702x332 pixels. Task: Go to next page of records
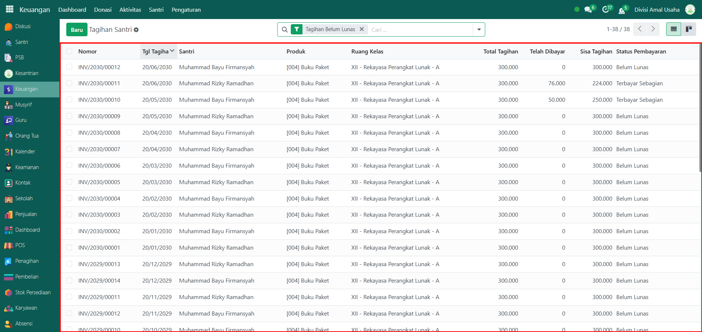point(653,29)
